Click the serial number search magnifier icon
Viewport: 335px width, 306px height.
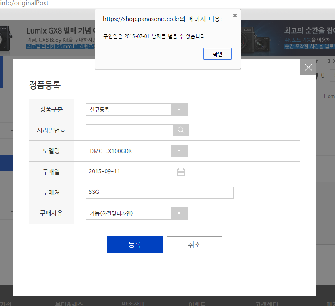(181, 130)
